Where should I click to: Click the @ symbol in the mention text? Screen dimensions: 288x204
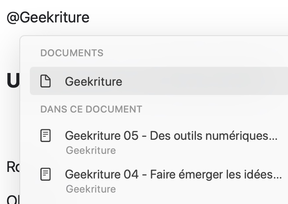pos(13,18)
